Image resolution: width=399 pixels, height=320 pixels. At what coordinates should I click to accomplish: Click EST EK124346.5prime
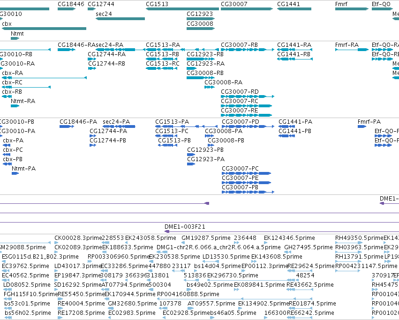pos(289,238)
